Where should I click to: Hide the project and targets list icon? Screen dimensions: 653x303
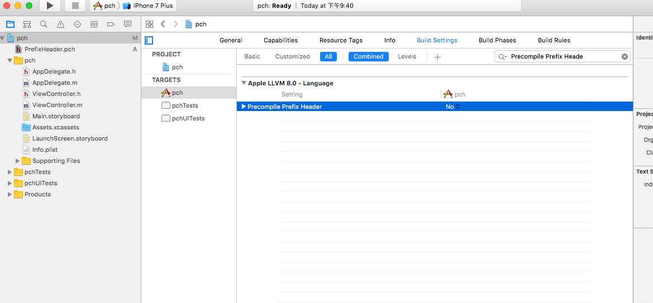(x=149, y=40)
